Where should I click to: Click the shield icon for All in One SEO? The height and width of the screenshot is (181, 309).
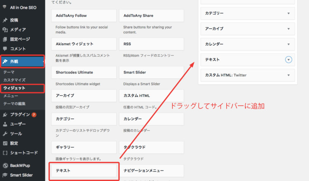[5, 7]
